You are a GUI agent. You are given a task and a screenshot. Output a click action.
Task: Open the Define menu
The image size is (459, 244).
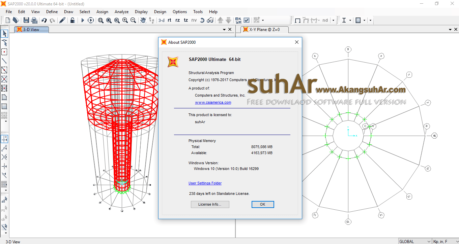click(x=52, y=12)
